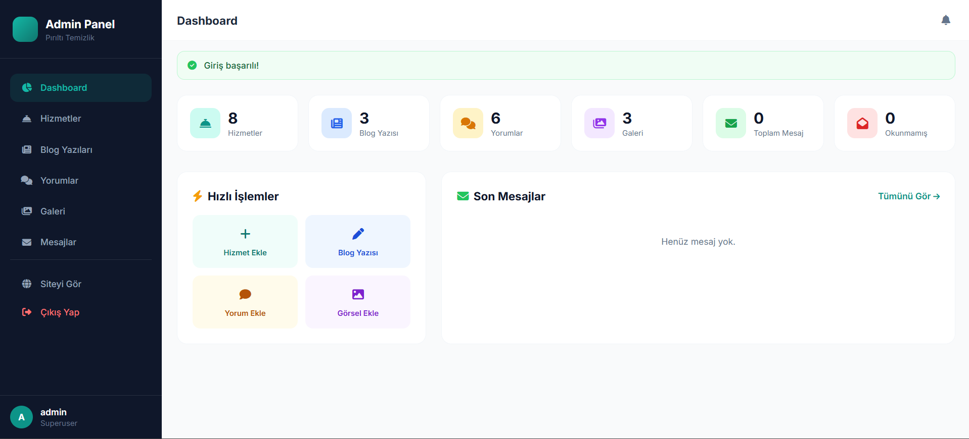This screenshot has width=969, height=439.
Task: Open Mesajlar in the sidebar
Action: pos(81,242)
